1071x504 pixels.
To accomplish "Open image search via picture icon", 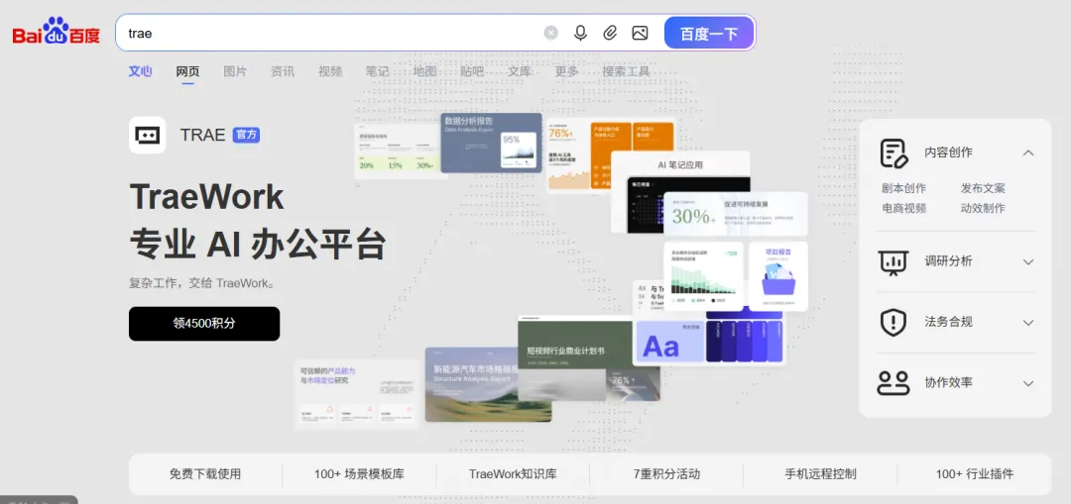I will tap(640, 33).
